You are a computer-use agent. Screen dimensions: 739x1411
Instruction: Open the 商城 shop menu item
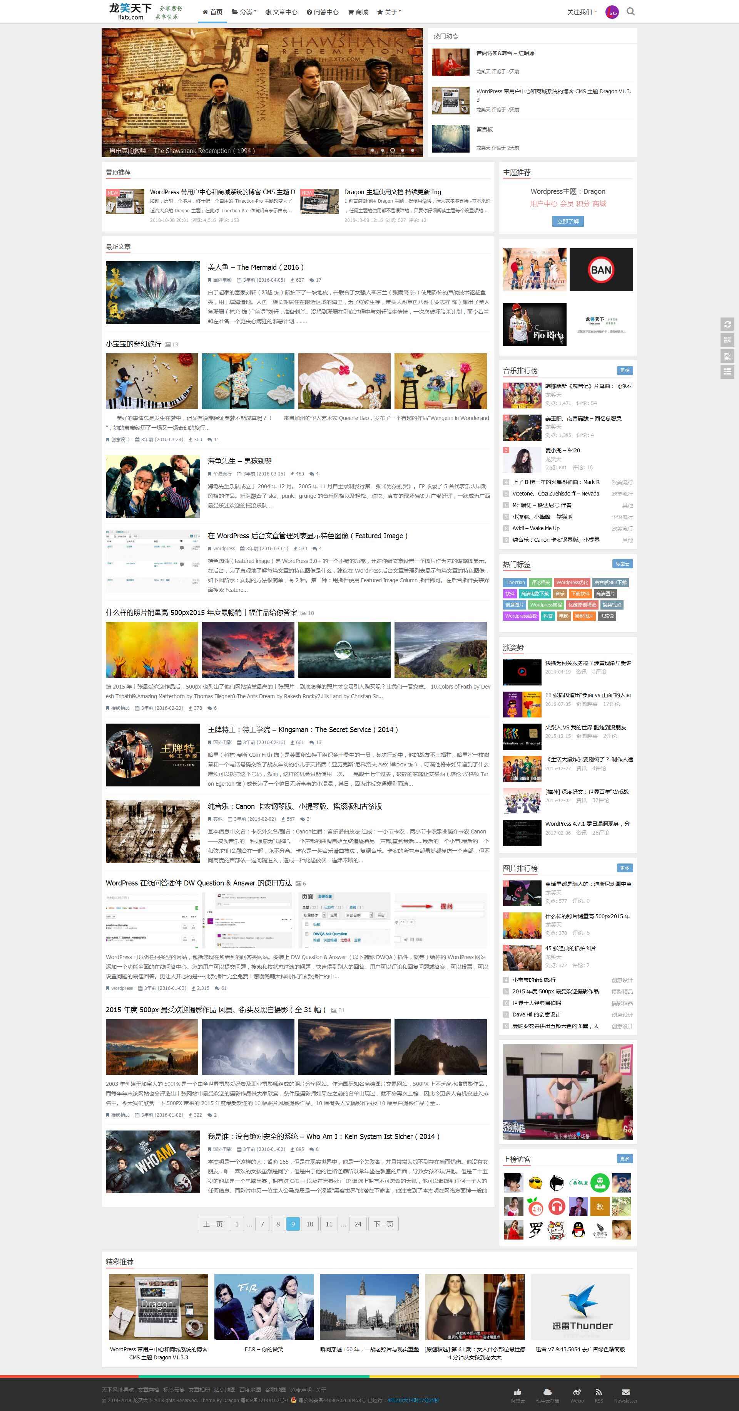coord(358,12)
